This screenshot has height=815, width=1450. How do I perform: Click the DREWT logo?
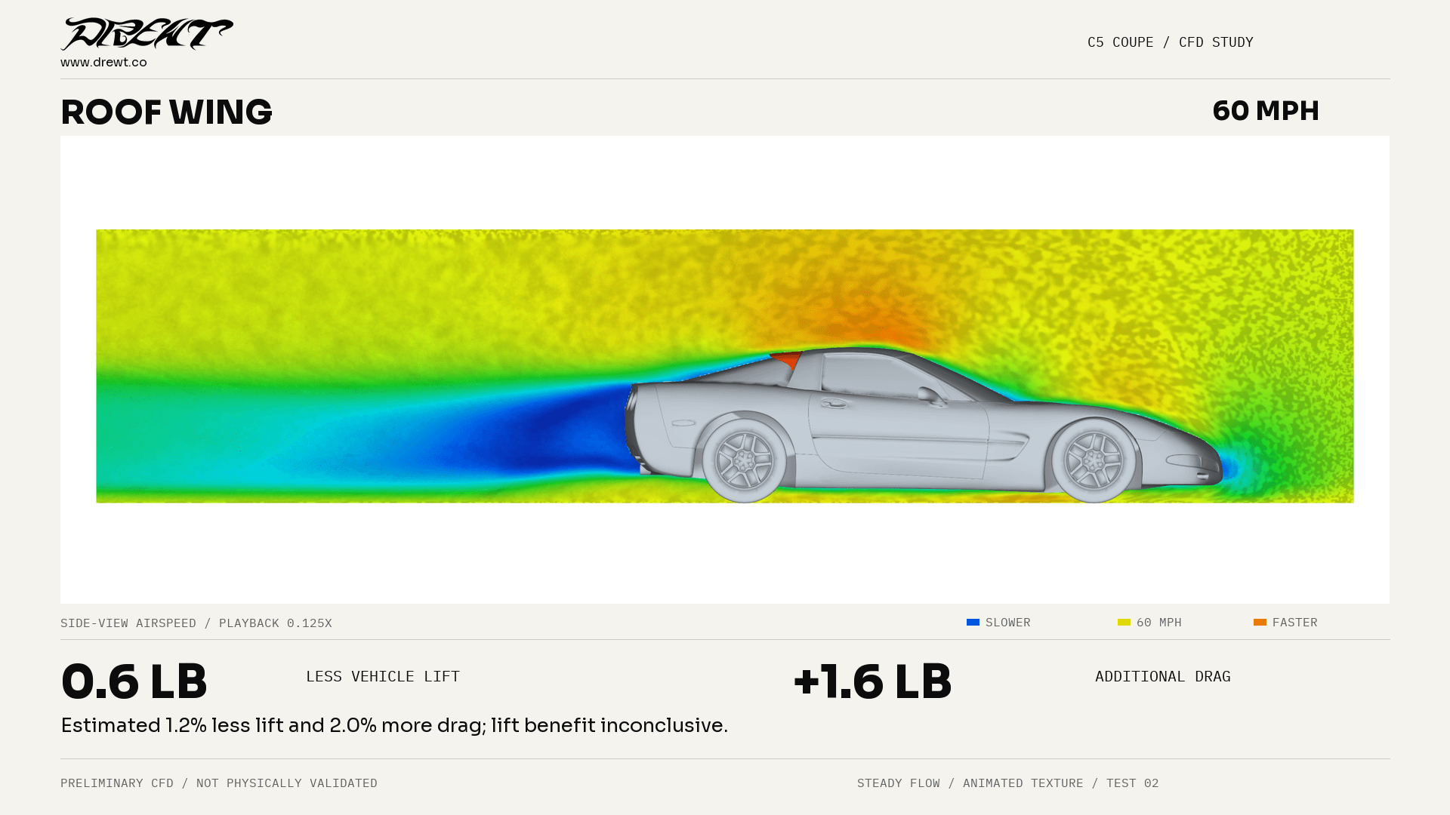click(147, 34)
